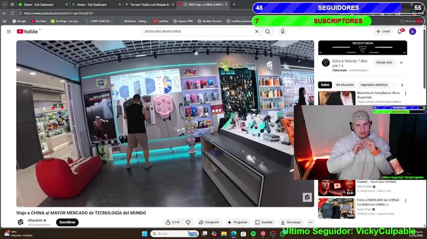Open File Explorer from the taskbar

224,234
